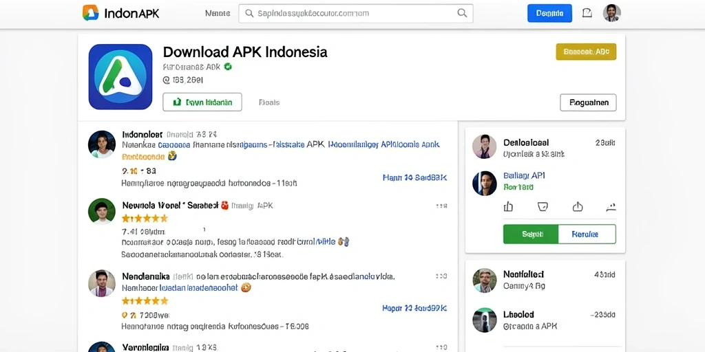Click the green Sajnit button
Image resolution: width=705 pixels, height=352 pixels.
(x=531, y=234)
